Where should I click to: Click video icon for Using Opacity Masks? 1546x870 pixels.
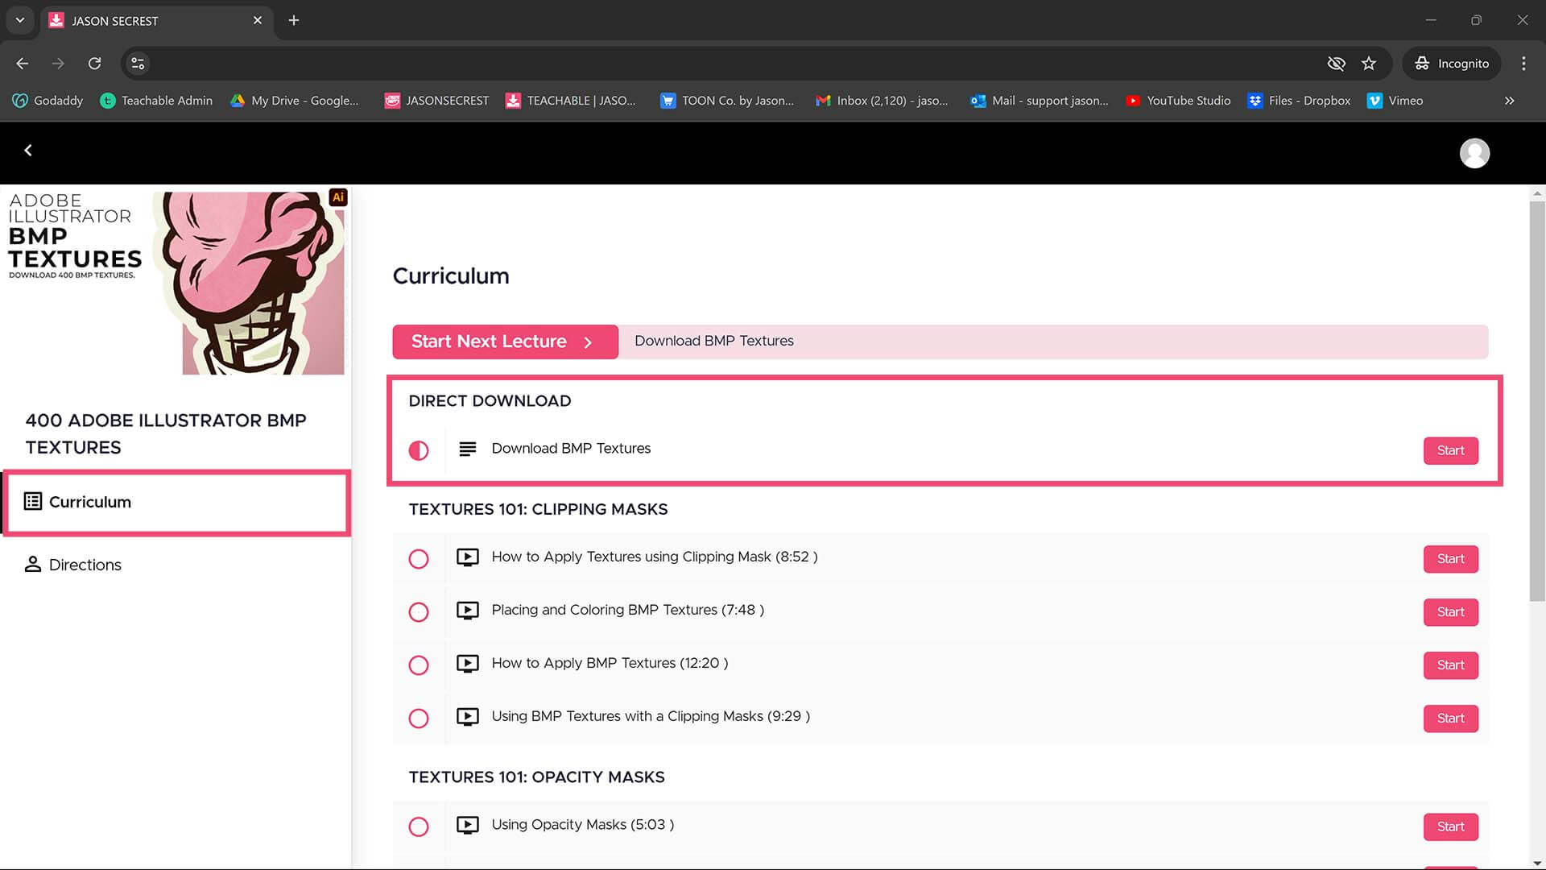point(467,826)
